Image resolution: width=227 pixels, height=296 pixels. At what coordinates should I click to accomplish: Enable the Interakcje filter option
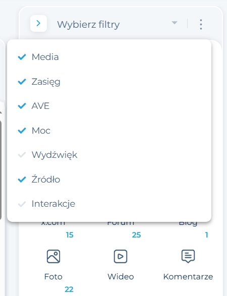point(109,204)
